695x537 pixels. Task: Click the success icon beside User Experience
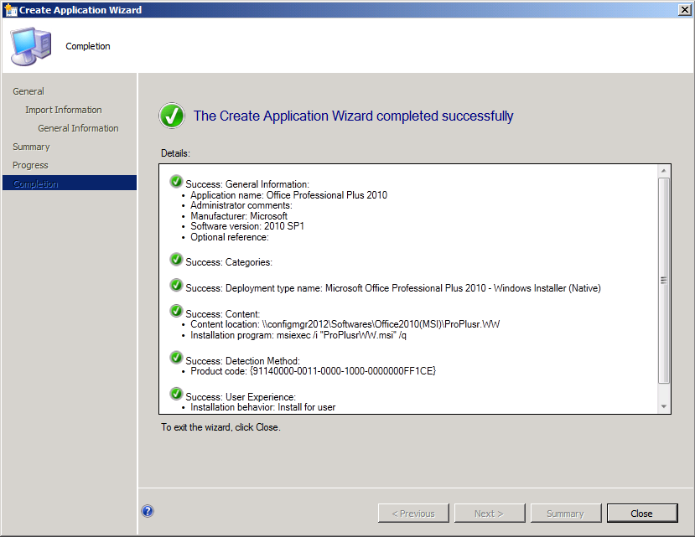click(176, 393)
